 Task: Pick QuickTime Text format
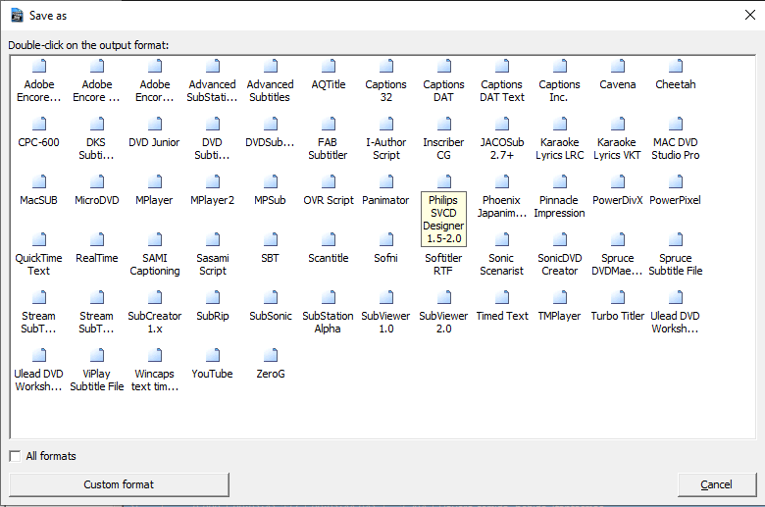(38, 255)
